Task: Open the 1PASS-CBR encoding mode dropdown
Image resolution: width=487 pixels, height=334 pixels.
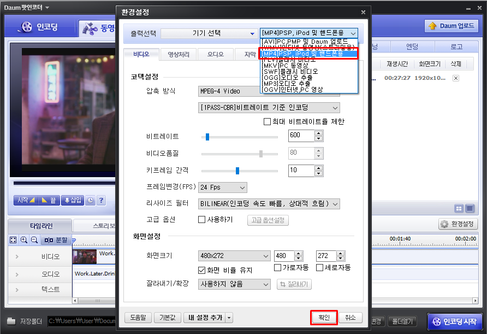Action: pos(269,108)
